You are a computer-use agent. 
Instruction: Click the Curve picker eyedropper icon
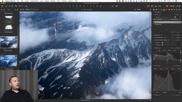tap(180, 92)
